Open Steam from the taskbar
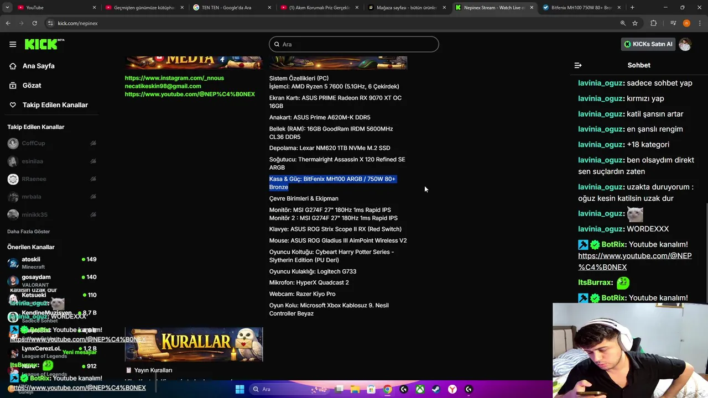The height and width of the screenshot is (398, 708). click(436, 389)
